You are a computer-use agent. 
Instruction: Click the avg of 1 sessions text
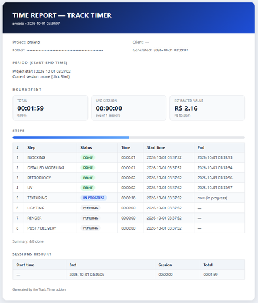[108, 115]
